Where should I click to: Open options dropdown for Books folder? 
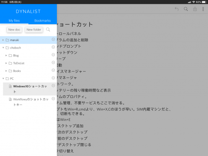pyautogui.click(x=53, y=70)
